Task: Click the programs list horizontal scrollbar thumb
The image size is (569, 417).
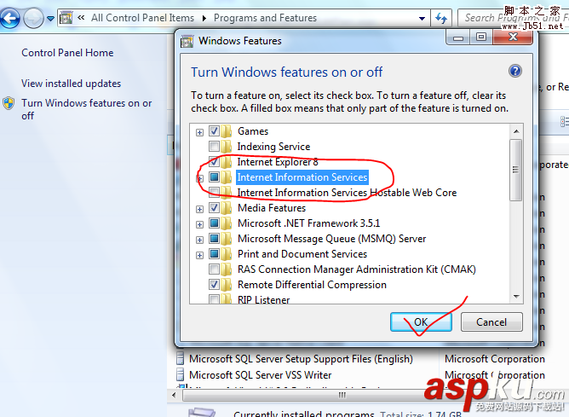Action: click(341, 395)
